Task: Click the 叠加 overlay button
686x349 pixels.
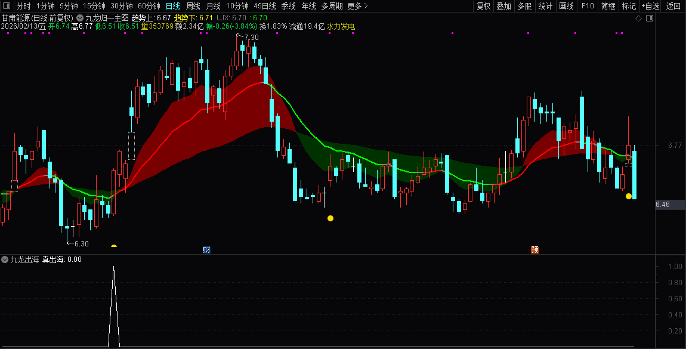Action: pos(503,6)
